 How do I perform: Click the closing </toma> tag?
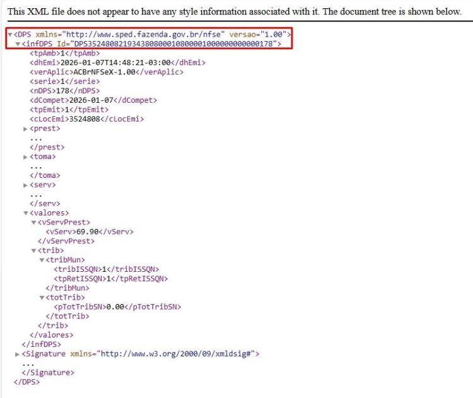(45, 175)
